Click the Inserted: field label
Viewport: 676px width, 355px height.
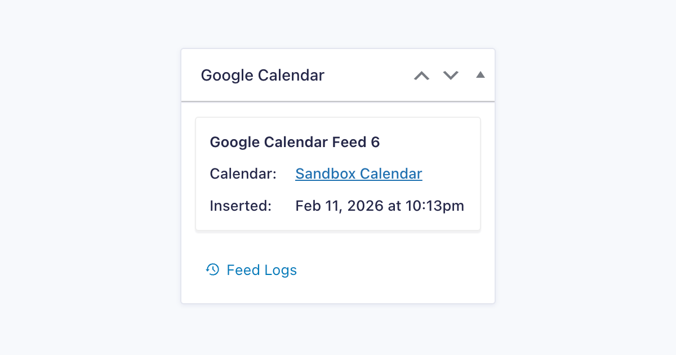click(241, 206)
